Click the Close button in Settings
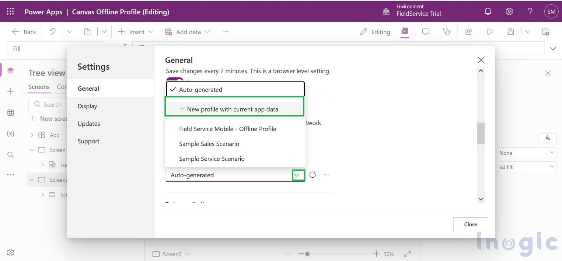Screen dimensions: 562x261 (470, 224)
